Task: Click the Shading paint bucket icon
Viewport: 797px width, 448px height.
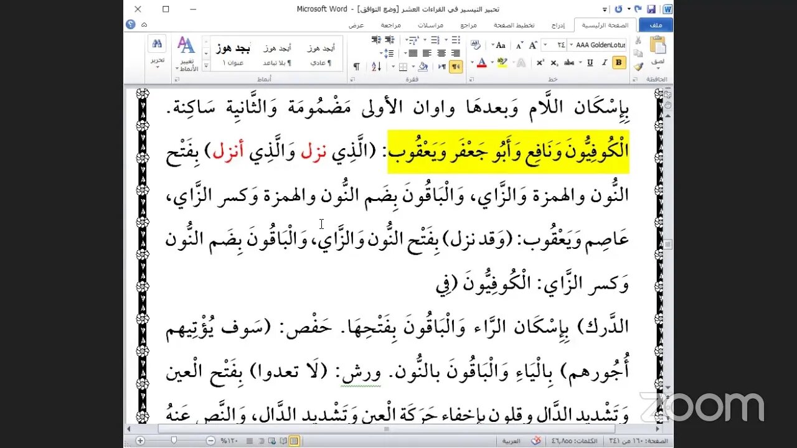Action: click(x=423, y=67)
